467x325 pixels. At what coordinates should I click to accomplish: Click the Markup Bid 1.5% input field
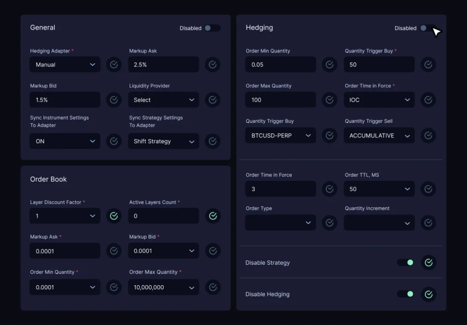pos(65,100)
